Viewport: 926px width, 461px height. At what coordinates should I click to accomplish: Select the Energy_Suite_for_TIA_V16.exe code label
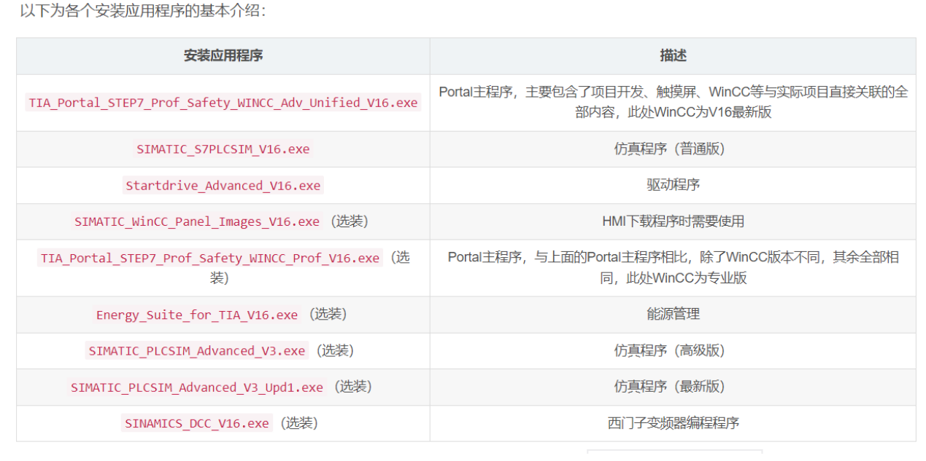click(197, 315)
